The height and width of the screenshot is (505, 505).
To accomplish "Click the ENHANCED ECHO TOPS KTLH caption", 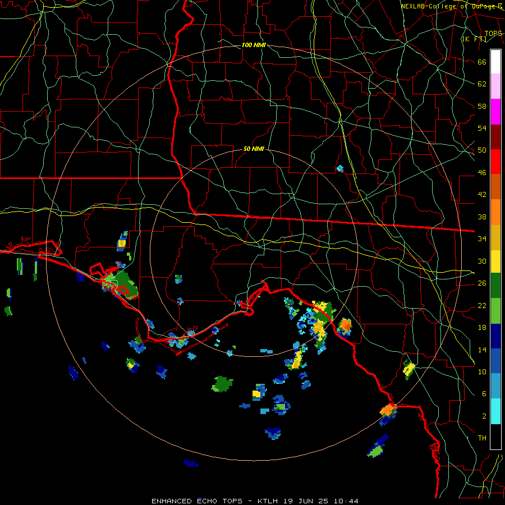I will pyautogui.click(x=255, y=501).
